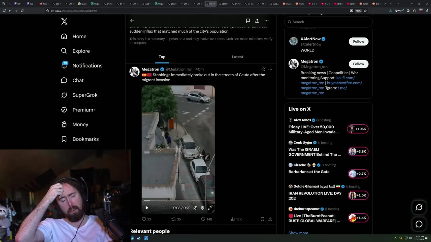431x242 pixels.
Task: Open Chat in the sidebar
Action: pyautogui.click(x=72, y=80)
